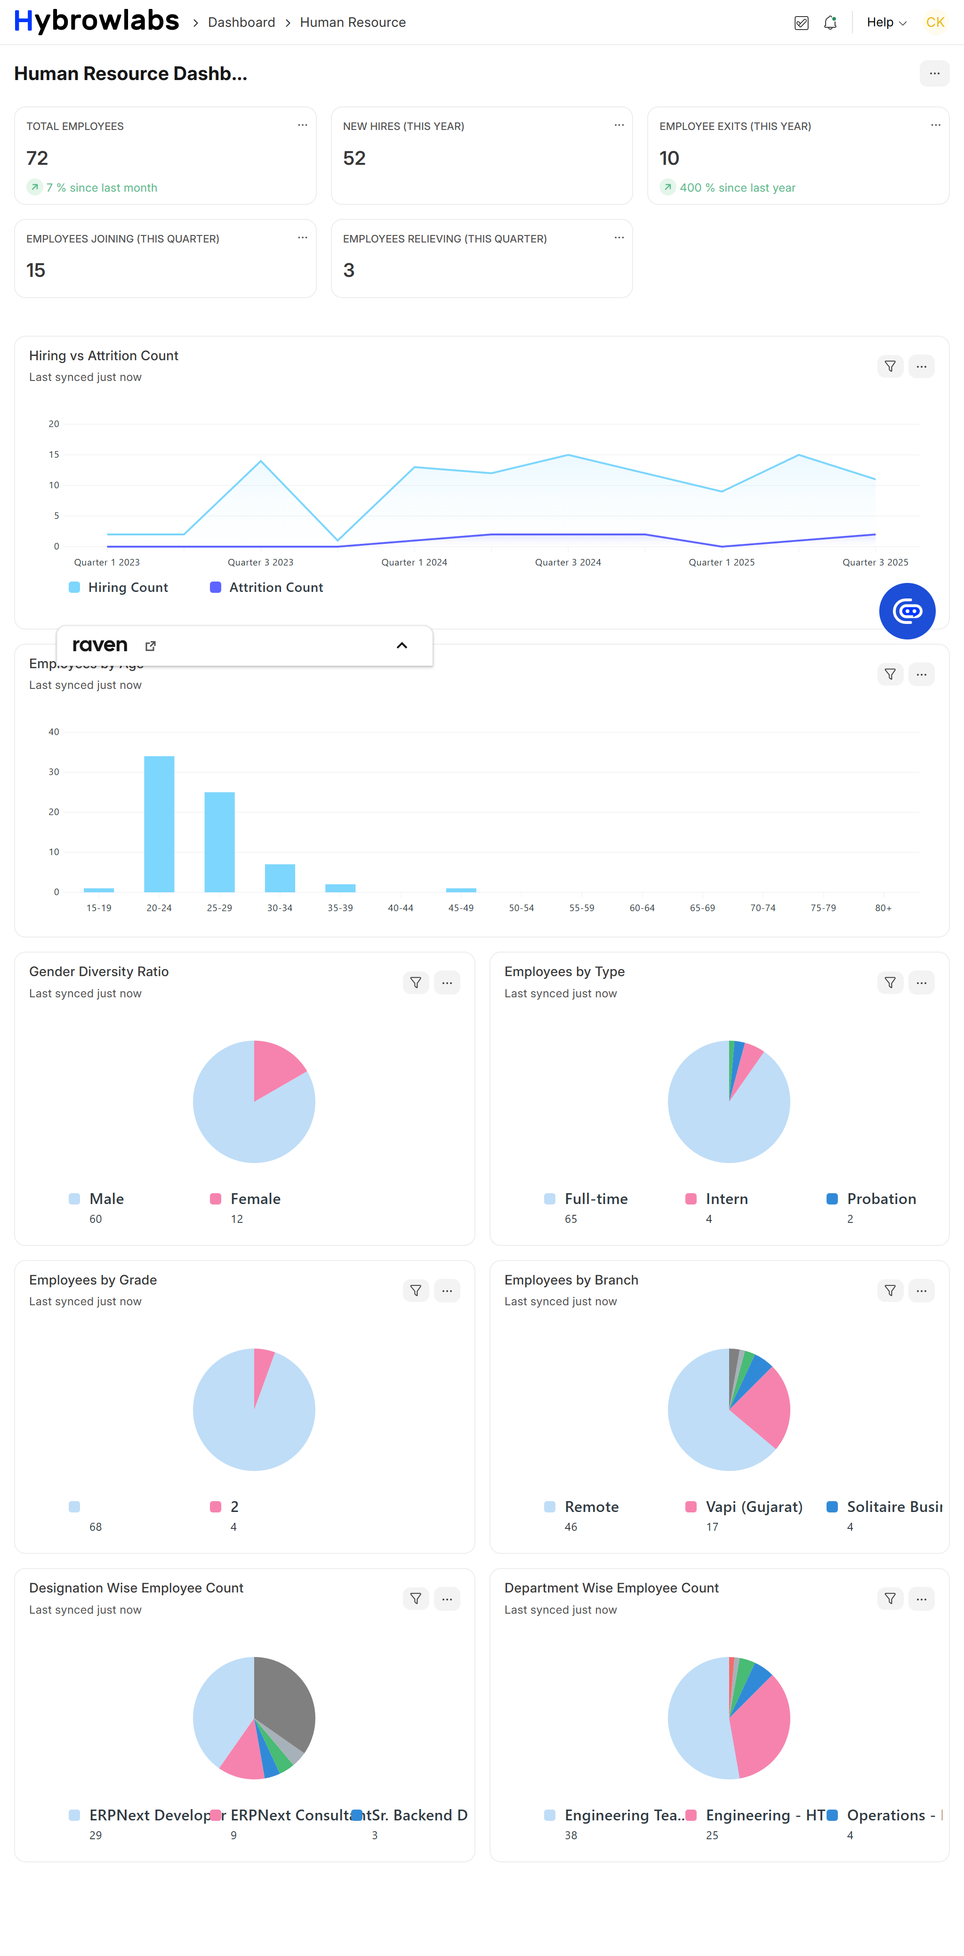Open Total Employees card options
The image size is (964, 1956).
coord(303,125)
